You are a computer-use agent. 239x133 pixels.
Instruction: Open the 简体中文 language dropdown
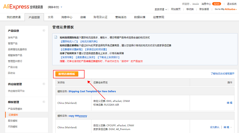click(55, 7)
